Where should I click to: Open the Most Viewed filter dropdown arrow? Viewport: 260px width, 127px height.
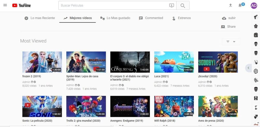(x=234, y=42)
